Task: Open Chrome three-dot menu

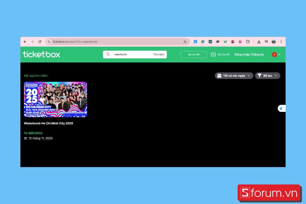Action: pyautogui.click(x=281, y=42)
